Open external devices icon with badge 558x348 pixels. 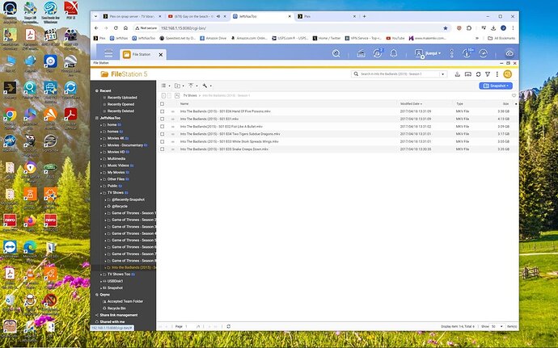point(377,53)
